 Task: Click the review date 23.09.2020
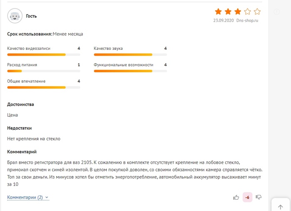pos(224,20)
